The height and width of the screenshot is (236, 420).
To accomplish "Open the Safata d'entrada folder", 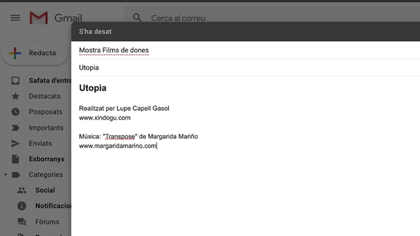I will click(x=50, y=81).
